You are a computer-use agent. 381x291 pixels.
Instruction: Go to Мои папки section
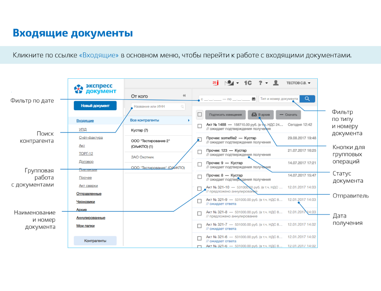click(85, 226)
